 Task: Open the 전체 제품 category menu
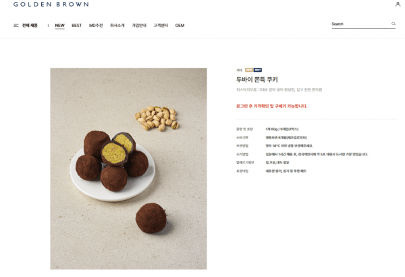coord(30,26)
